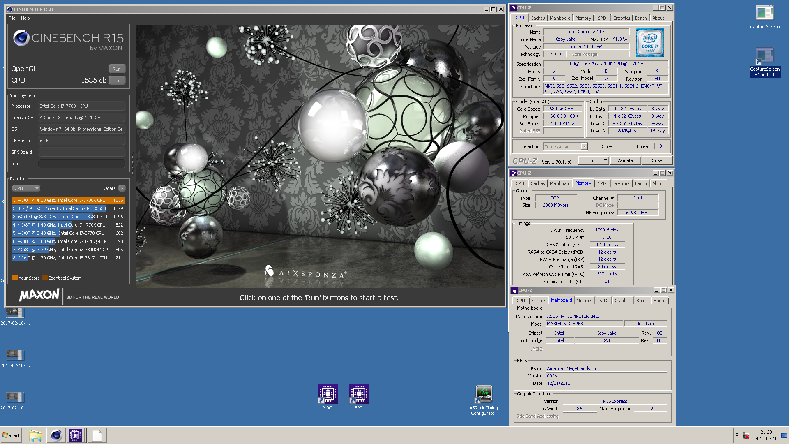
Task: Select CPU tab in middle CPU-Z Memory window
Action: pyautogui.click(x=519, y=183)
